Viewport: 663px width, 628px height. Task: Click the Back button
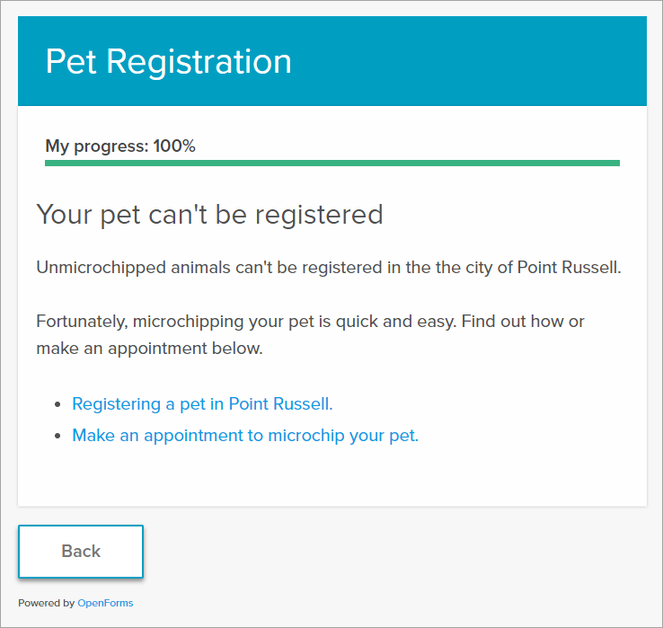(81, 551)
